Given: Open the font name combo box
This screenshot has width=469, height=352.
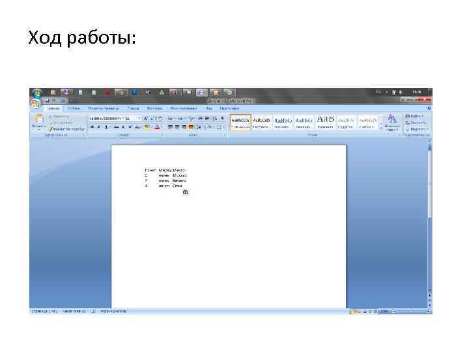Looking at the screenshot, I should point(106,119).
